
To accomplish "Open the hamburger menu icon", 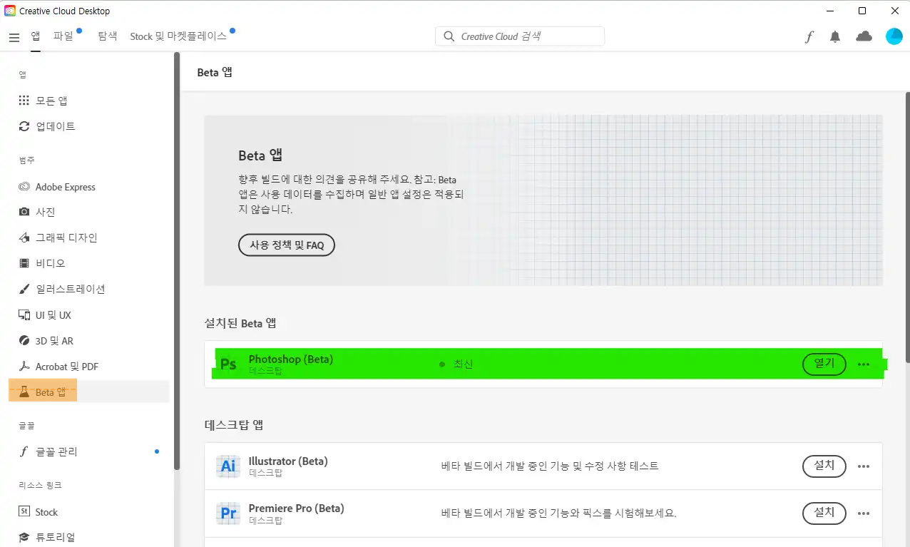I will [14, 37].
